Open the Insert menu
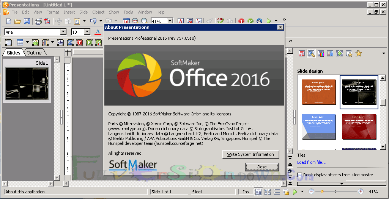 [69, 12]
